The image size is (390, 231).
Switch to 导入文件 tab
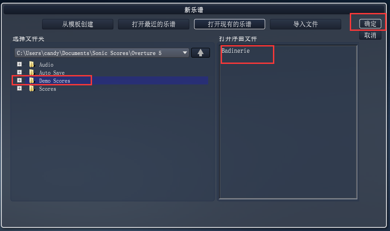click(x=306, y=24)
